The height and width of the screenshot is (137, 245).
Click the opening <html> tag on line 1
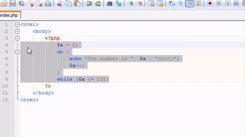(29, 24)
